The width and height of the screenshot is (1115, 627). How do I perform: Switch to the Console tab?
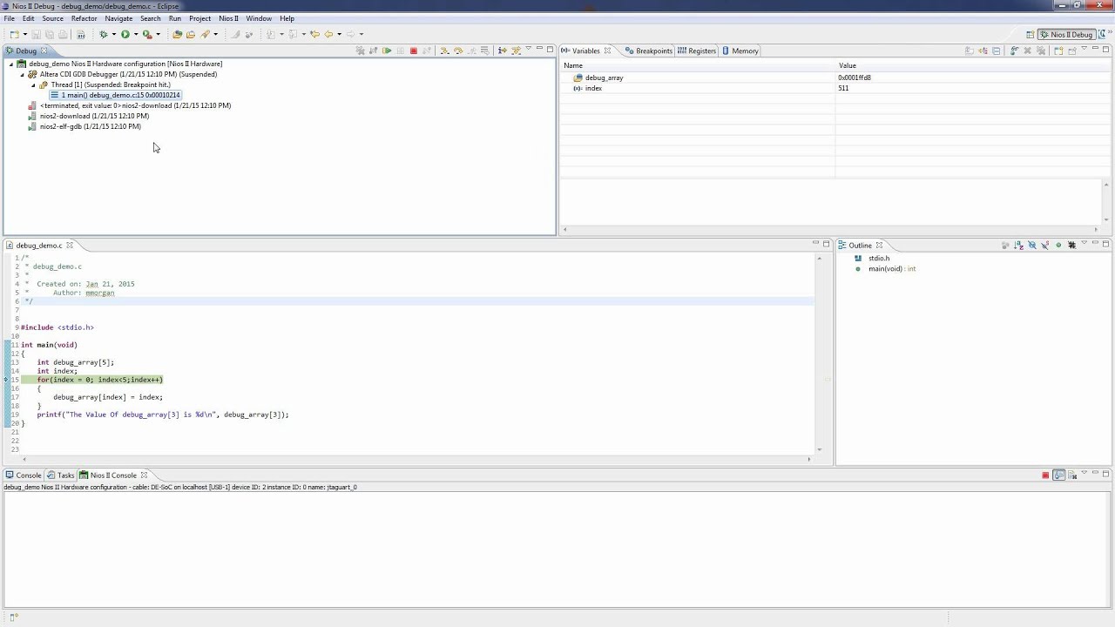(24, 475)
